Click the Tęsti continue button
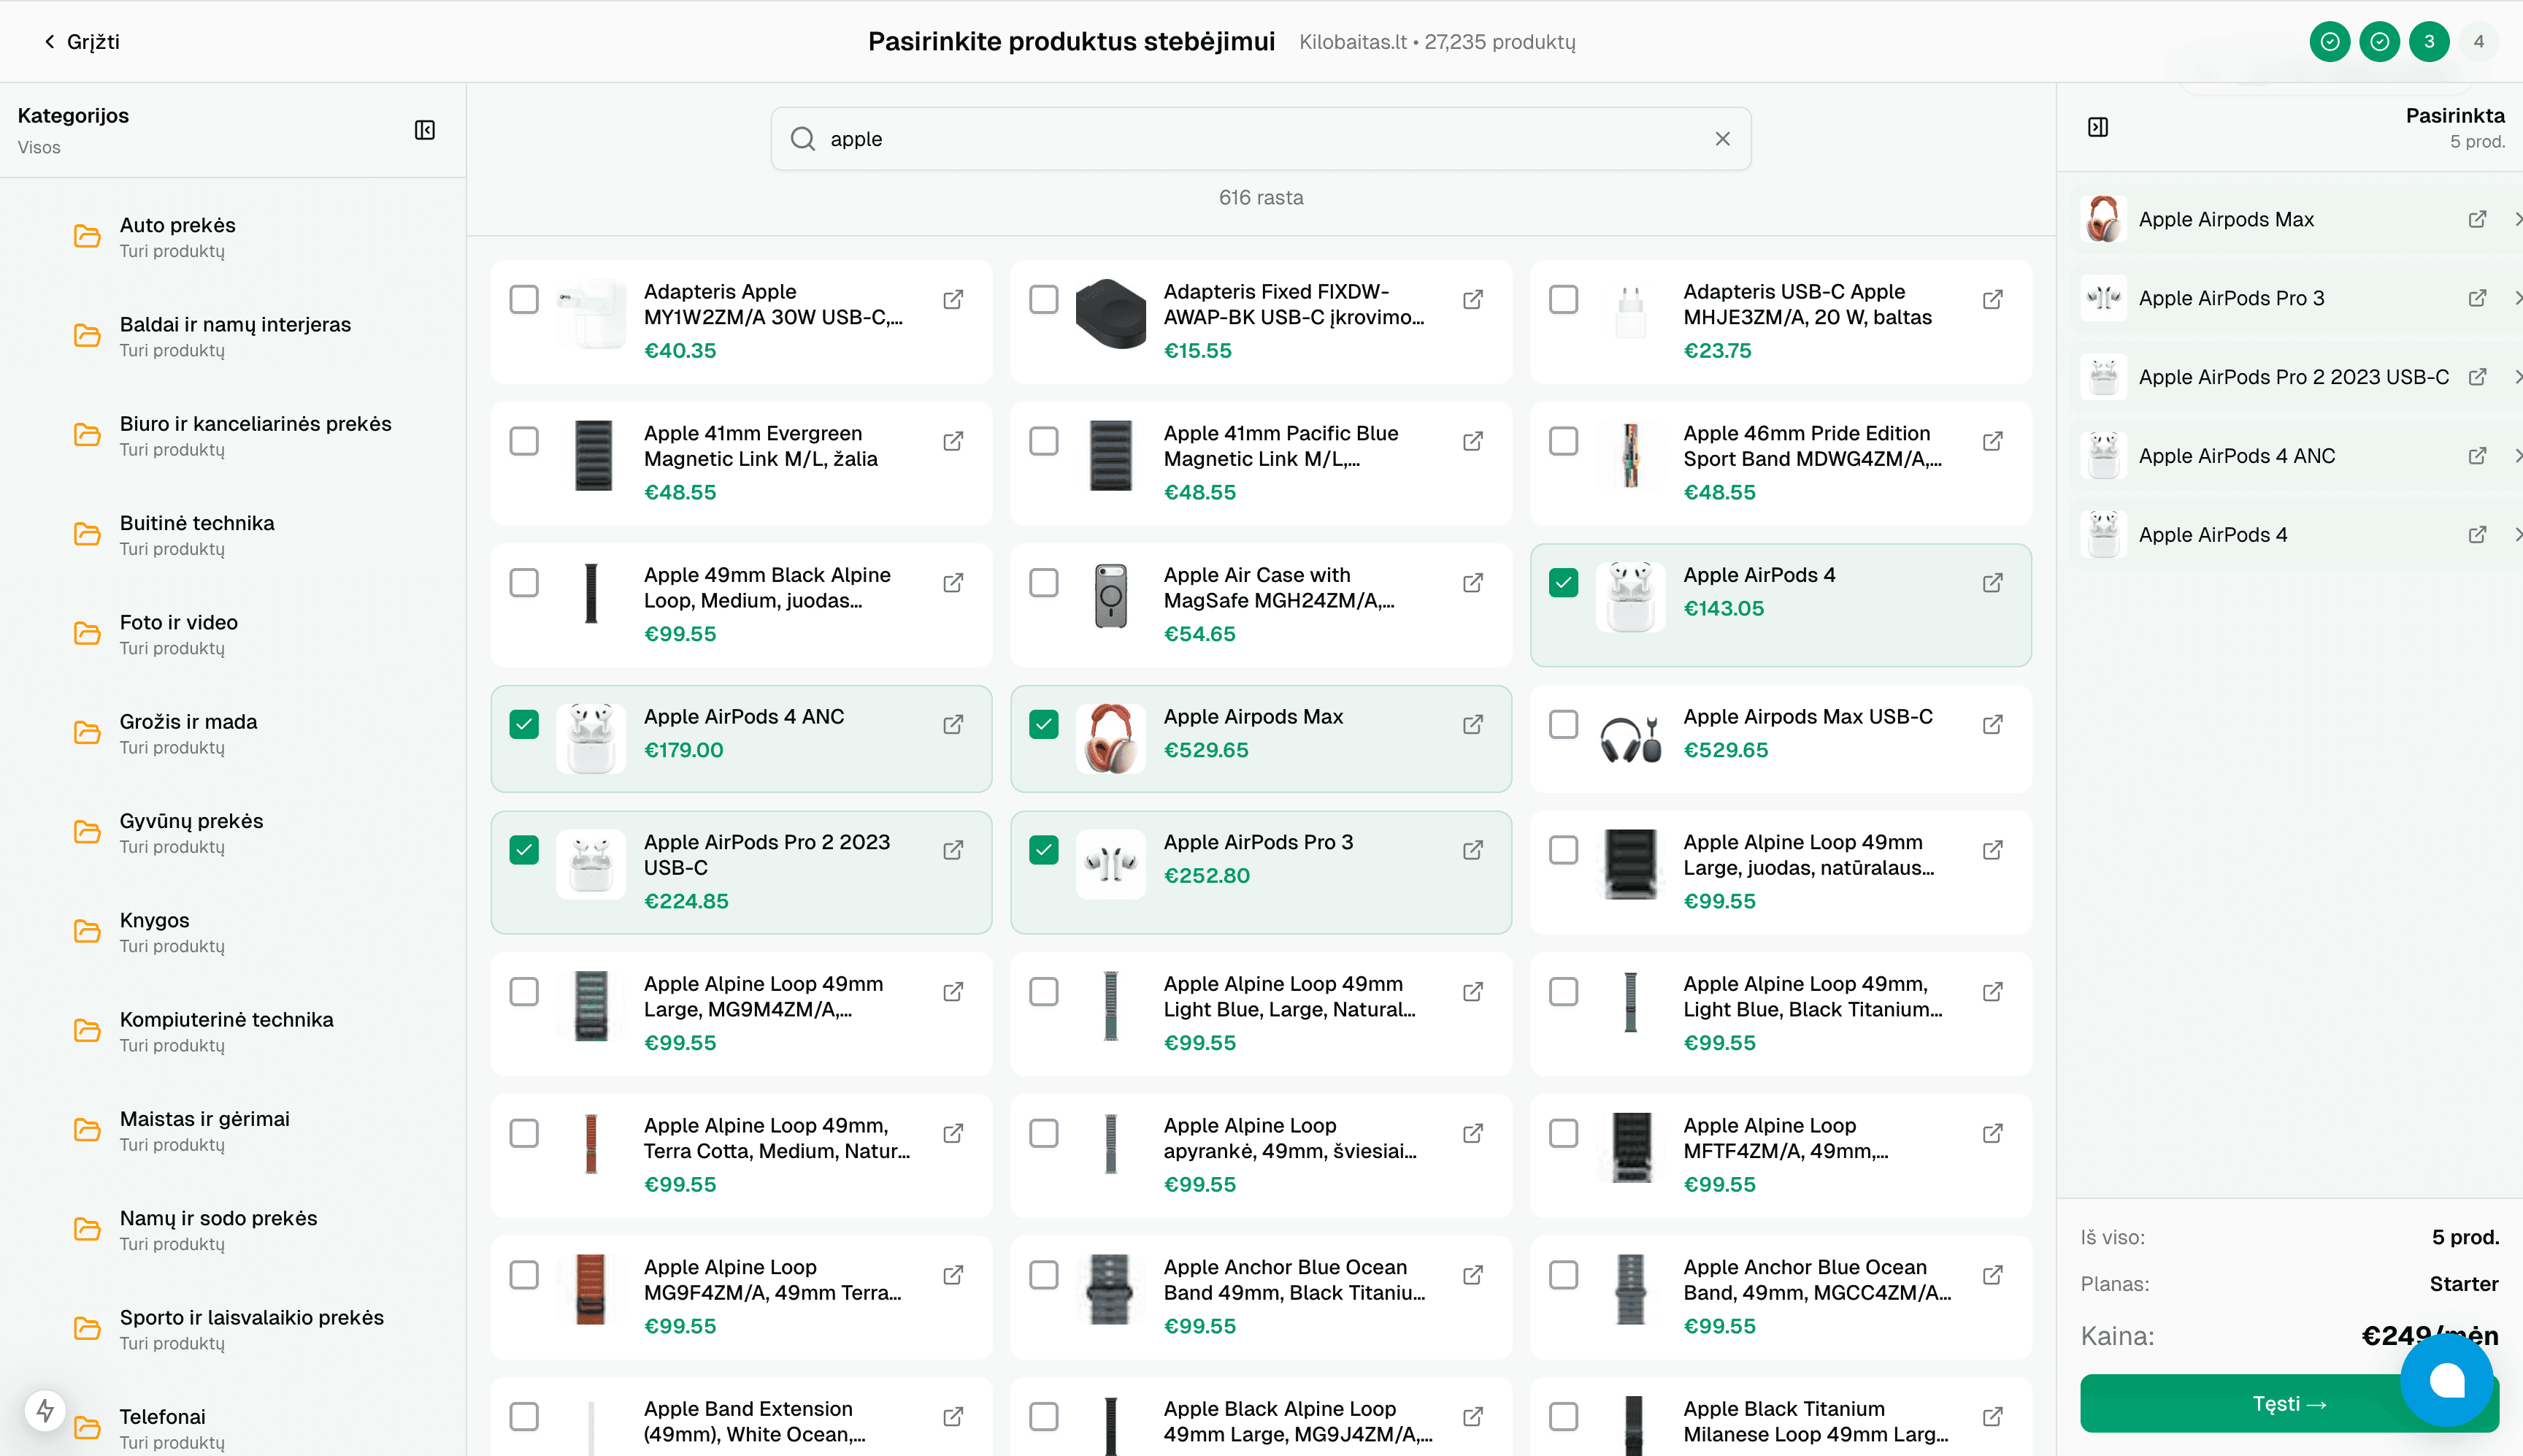The height and width of the screenshot is (1456, 2523). [x=2289, y=1403]
